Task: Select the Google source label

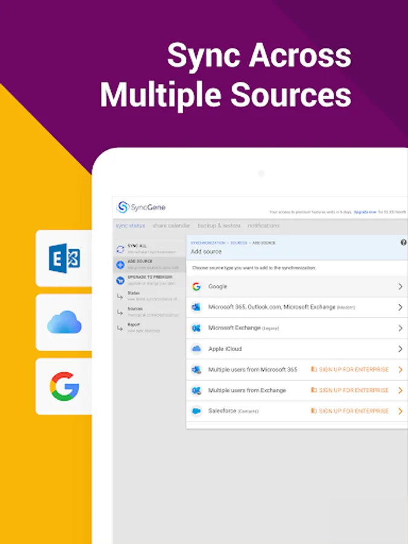Action: (x=218, y=287)
